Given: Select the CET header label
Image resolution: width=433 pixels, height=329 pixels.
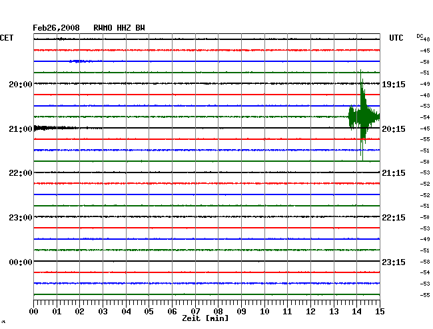Looking at the screenshot, I should [x=7, y=38].
